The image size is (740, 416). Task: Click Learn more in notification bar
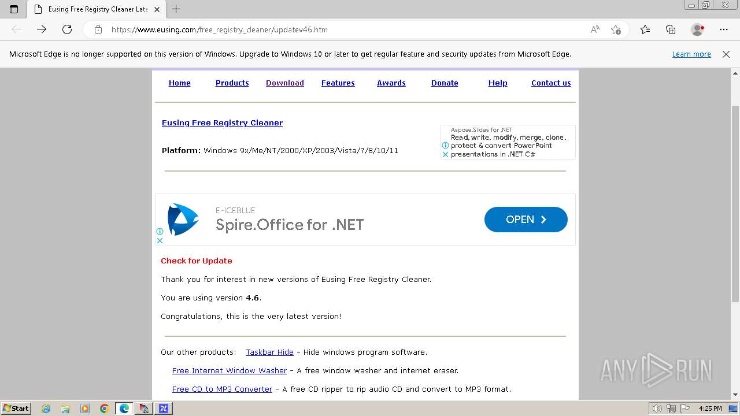click(x=691, y=54)
